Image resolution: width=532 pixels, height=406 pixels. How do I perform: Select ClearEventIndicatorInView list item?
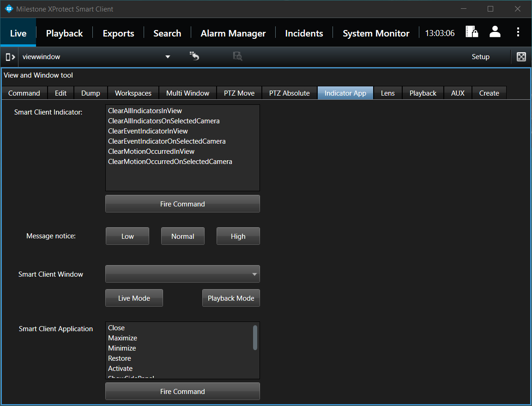coord(182,131)
